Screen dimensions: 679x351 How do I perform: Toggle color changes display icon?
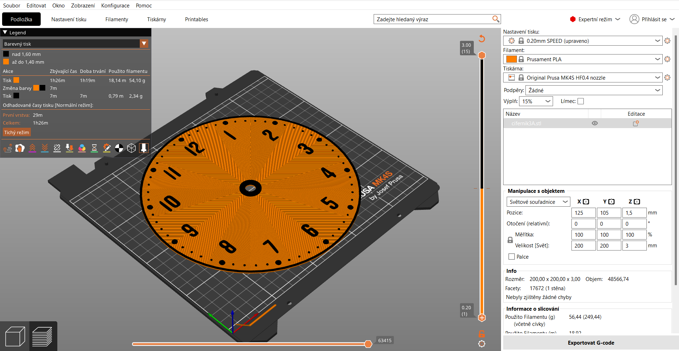[x=82, y=148]
